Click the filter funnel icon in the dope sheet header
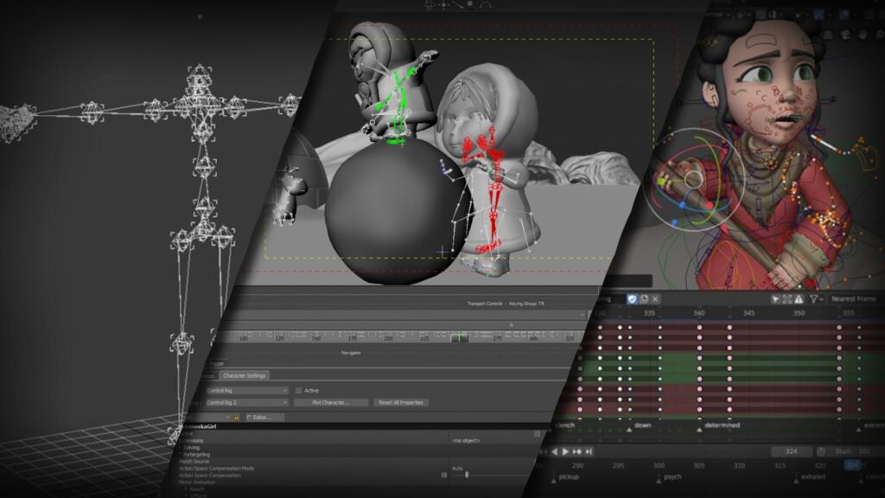Image resolution: width=885 pixels, height=498 pixels. pyautogui.click(x=814, y=298)
